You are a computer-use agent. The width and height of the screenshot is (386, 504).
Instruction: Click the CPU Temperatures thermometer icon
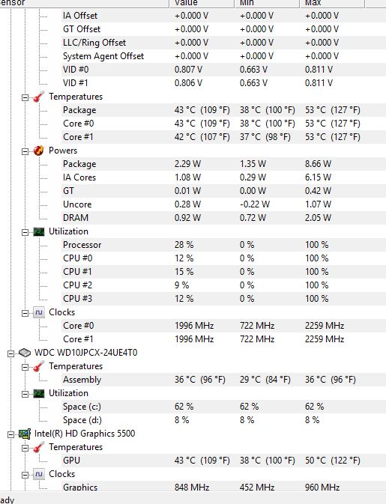pos(39,97)
